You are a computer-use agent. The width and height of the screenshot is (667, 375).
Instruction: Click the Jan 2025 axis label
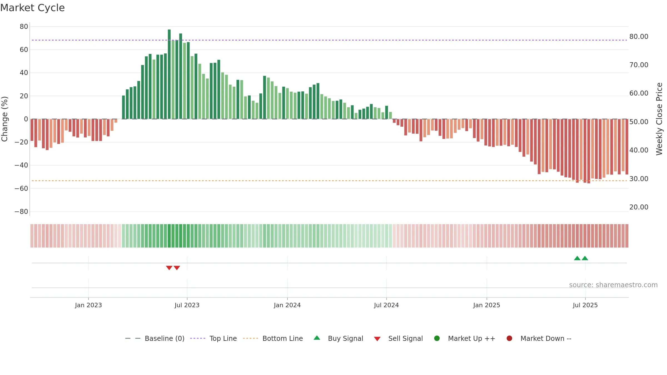point(487,305)
